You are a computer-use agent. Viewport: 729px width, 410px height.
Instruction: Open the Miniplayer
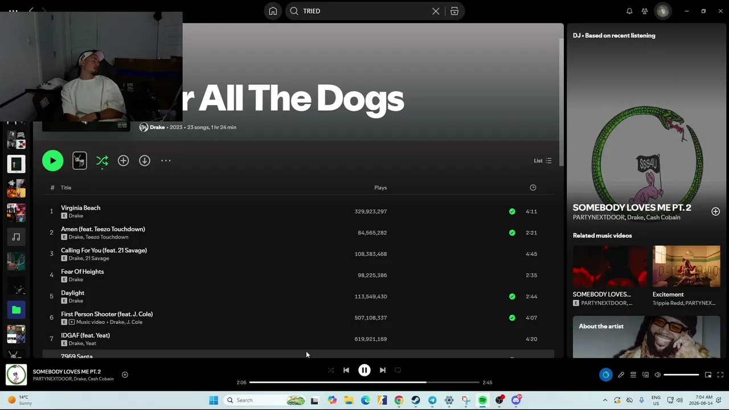tap(708, 375)
